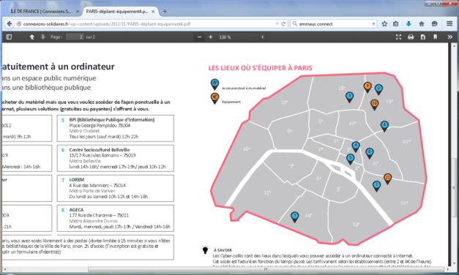
Task: Go to next PDF page arrow
Action: click(x=42, y=37)
